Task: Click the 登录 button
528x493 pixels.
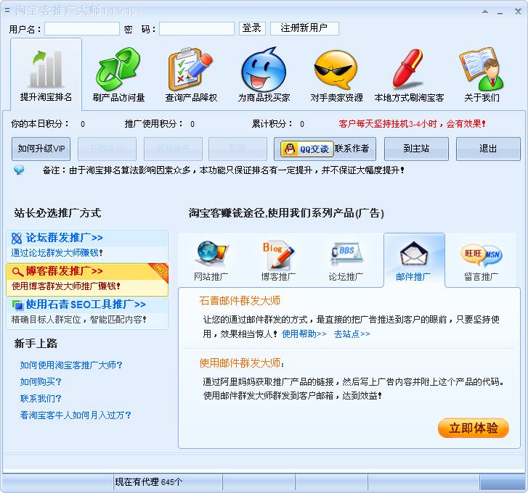Action: coord(252,28)
